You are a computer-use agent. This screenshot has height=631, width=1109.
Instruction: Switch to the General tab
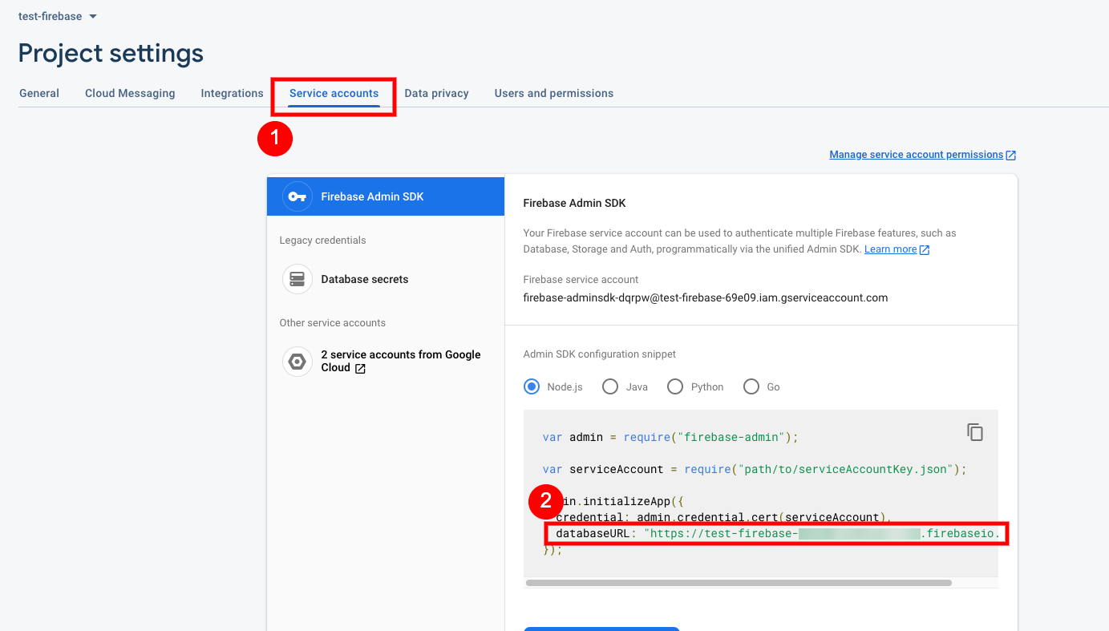tap(39, 93)
